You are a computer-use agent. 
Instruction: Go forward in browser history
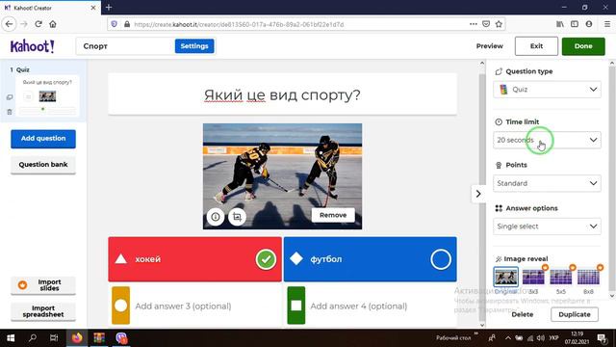24,24
